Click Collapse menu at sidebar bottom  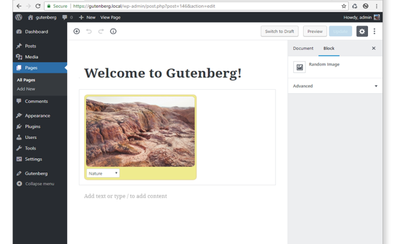tap(40, 184)
